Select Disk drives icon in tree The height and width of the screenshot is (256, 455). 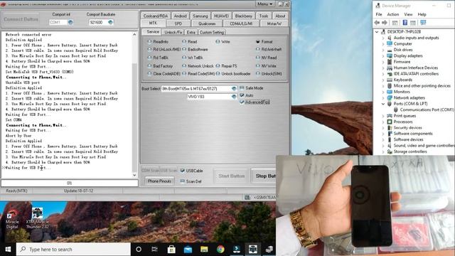pyautogui.click(x=390, y=50)
